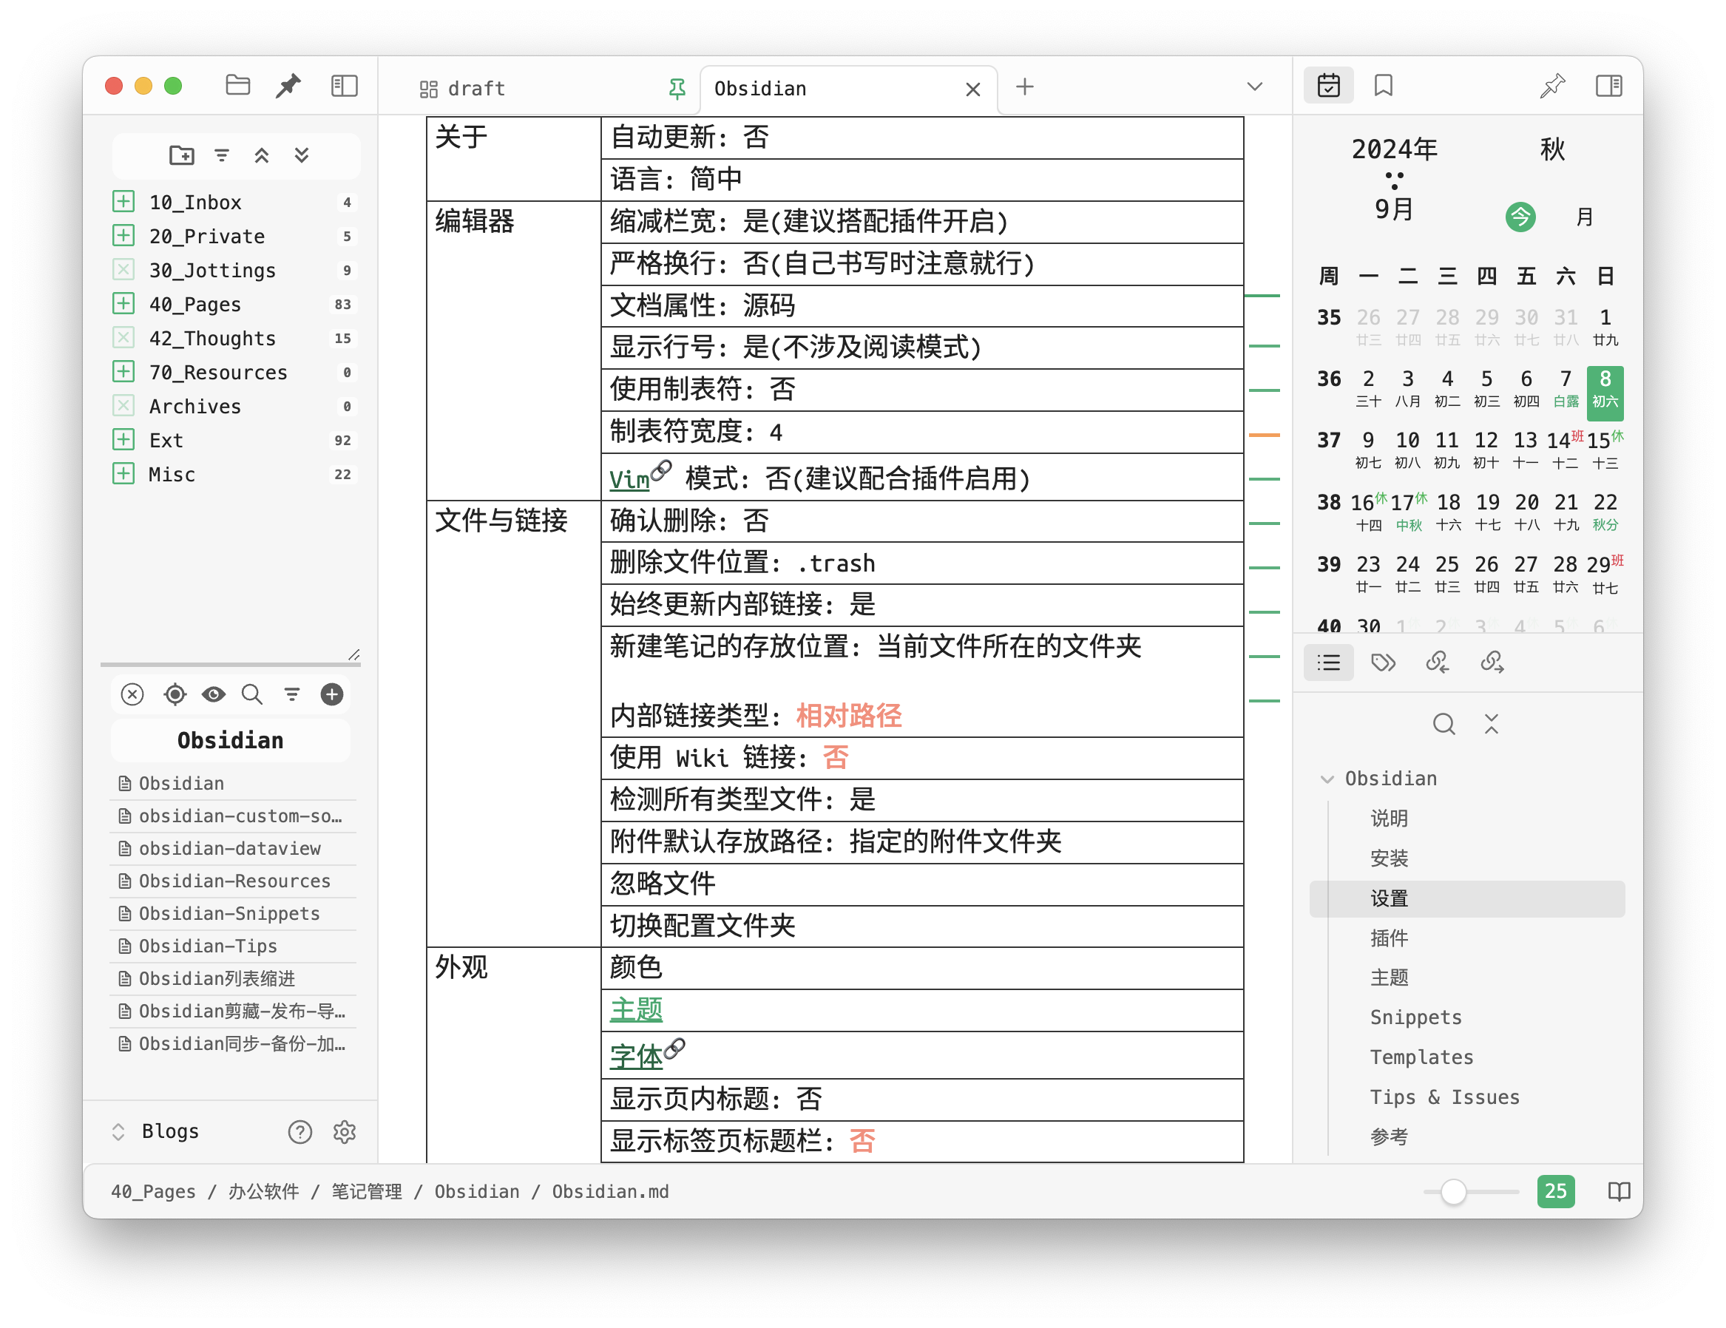This screenshot has height=1328, width=1726.
Task: Open the calendar panel icon
Action: pos(1328,85)
